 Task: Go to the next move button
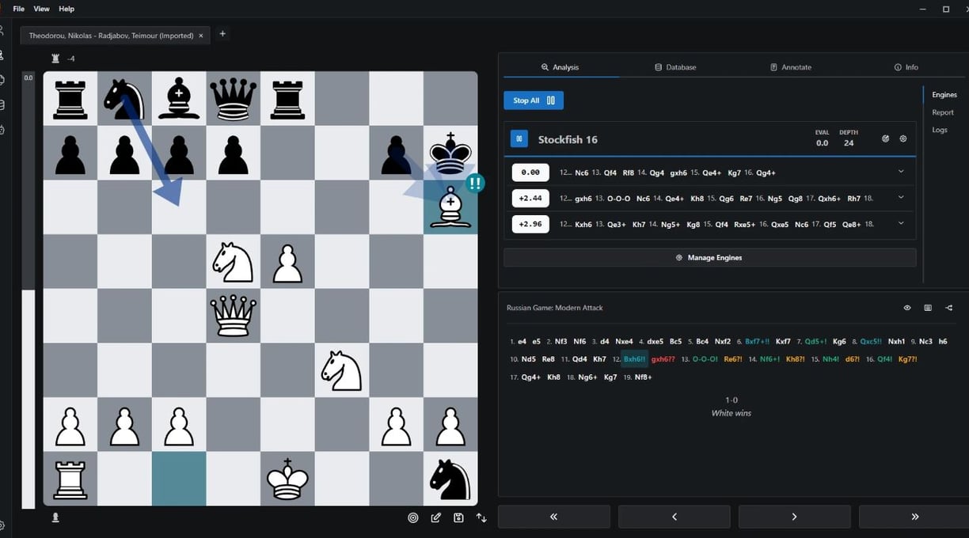click(794, 517)
